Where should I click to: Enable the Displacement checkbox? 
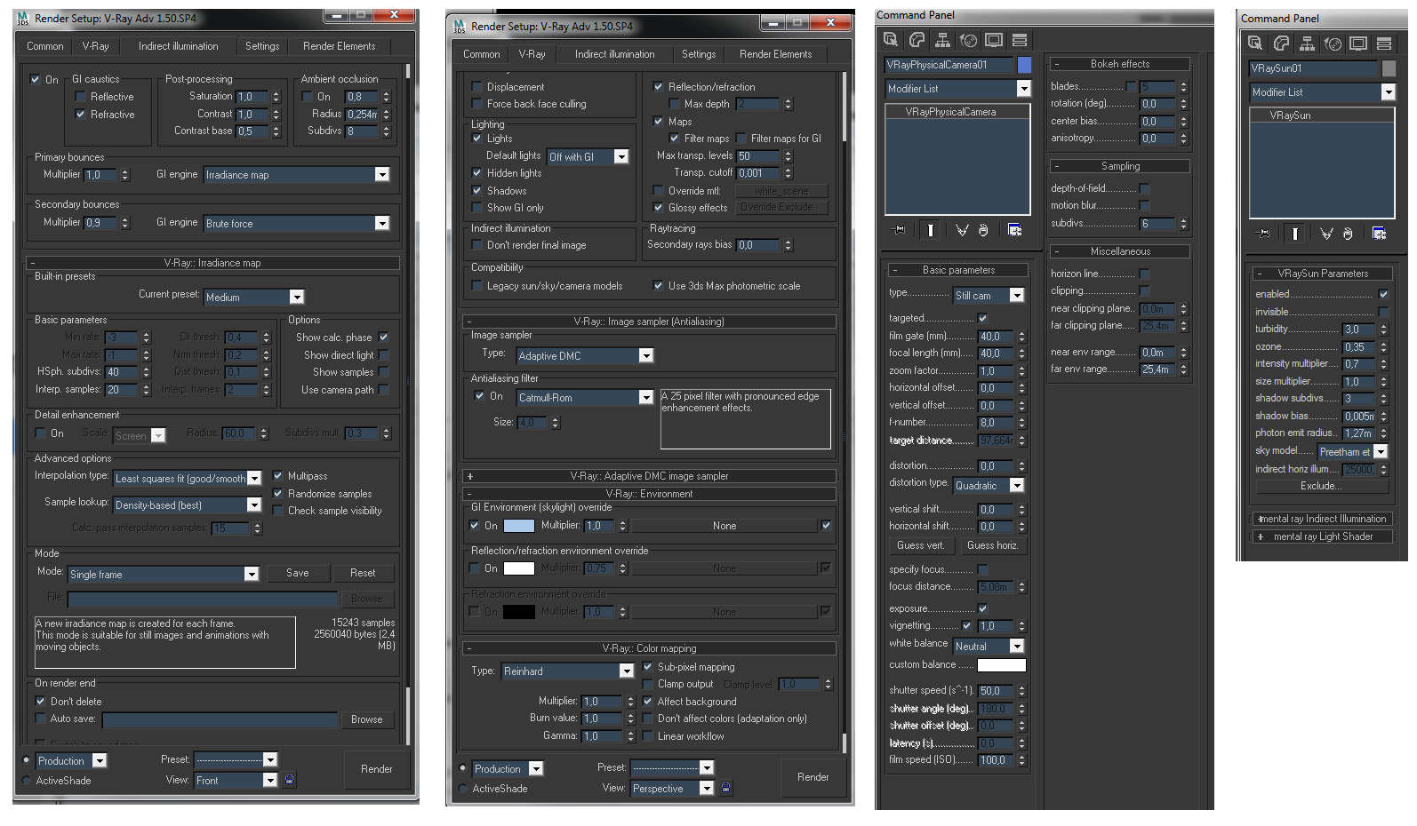click(476, 87)
